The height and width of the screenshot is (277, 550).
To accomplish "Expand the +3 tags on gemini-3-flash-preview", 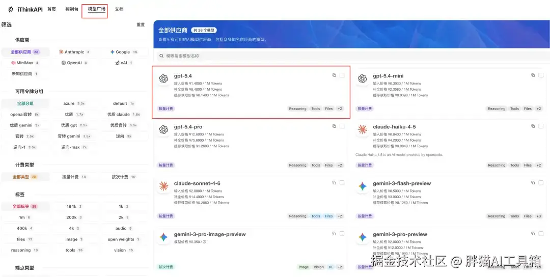I will pos(538,216).
